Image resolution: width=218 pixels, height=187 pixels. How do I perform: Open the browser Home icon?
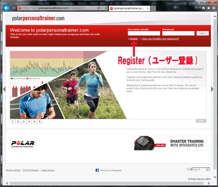click(203, 8)
